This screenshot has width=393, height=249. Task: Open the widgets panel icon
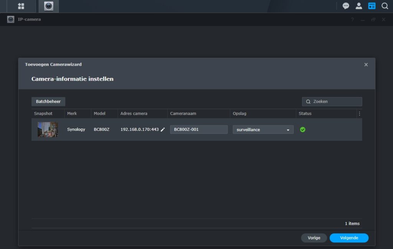(x=372, y=6)
